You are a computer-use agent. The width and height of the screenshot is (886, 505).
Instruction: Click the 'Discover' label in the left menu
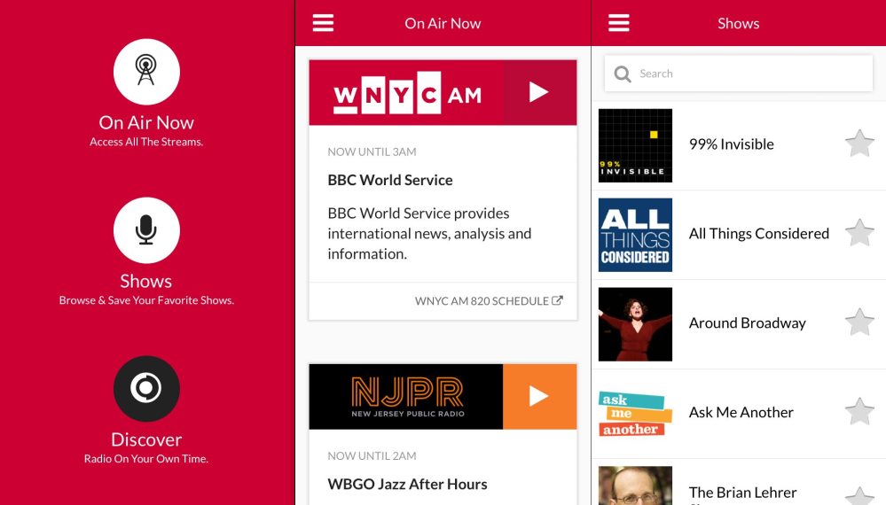tap(146, 439)
